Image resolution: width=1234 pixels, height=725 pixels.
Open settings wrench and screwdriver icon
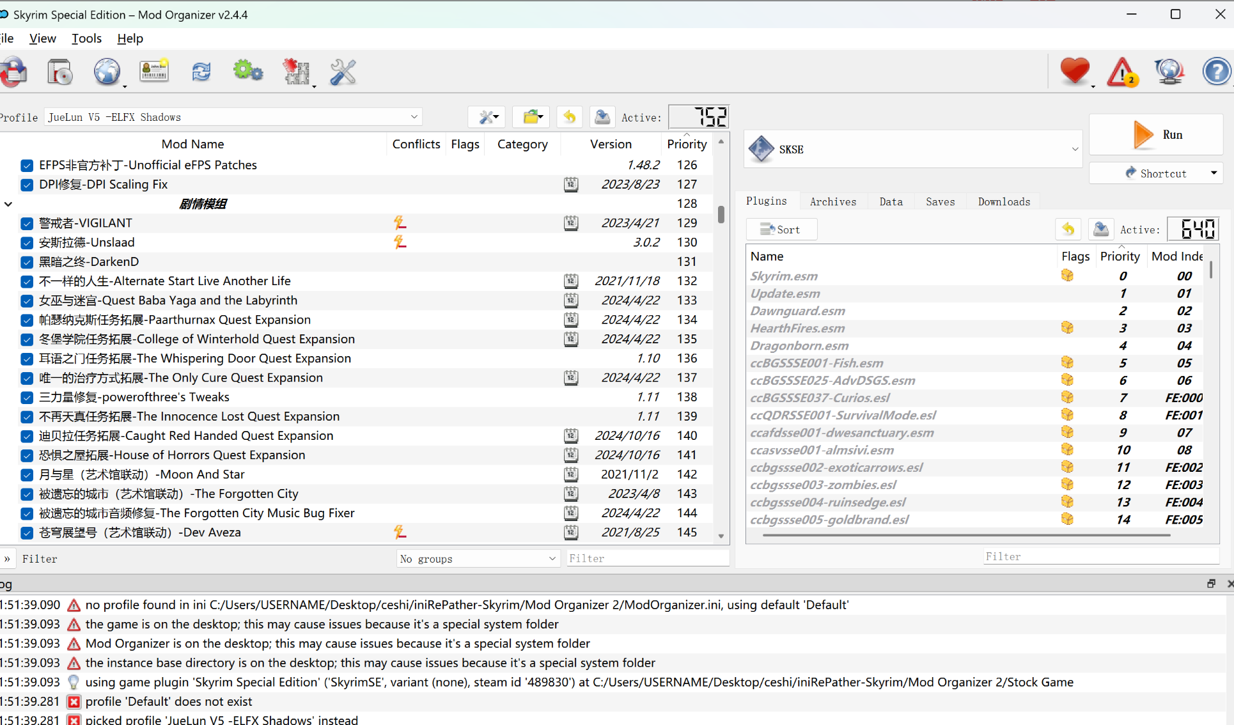[343, 72]
